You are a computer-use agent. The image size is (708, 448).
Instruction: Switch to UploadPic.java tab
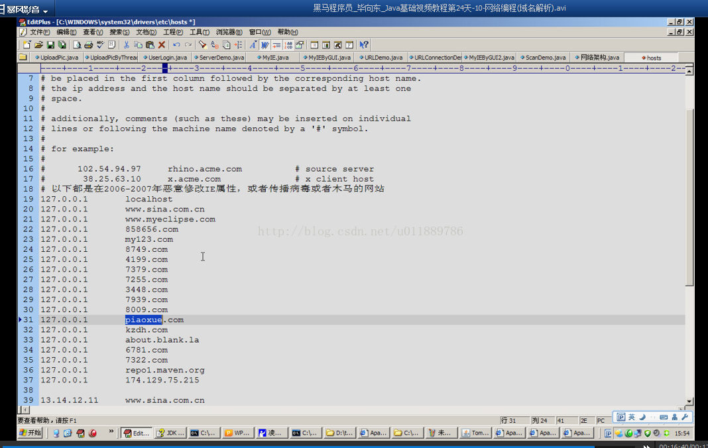(x=56, y=58)
